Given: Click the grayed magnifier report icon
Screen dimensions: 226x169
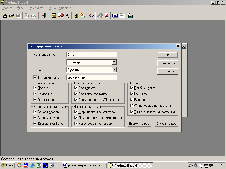Looking at the screenshot, I should 100,15.
